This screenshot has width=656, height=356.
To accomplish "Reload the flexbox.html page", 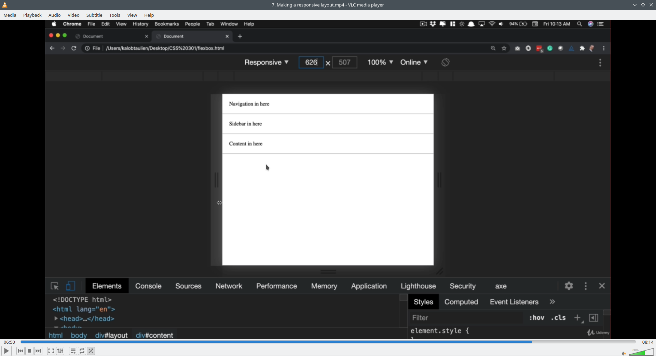I will pos(74,48).
